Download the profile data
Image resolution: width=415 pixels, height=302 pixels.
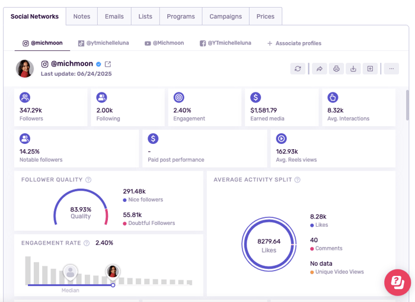pos(353,69)
